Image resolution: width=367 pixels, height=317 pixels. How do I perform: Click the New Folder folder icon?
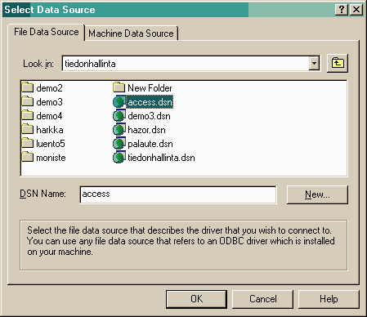(x=119, y=87)
